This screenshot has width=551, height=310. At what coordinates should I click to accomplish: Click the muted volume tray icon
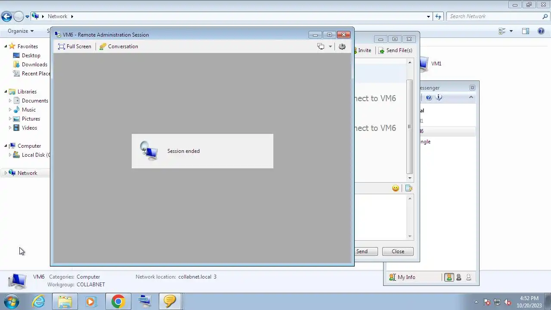point(508,302)
